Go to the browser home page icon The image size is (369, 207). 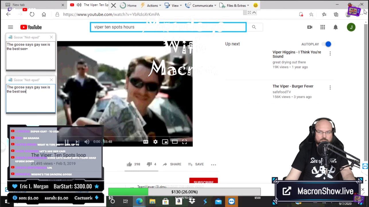tap(44, 14)
